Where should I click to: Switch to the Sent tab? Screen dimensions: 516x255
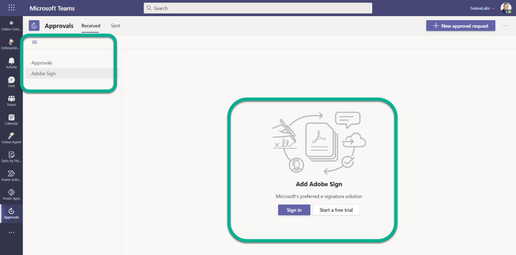[x=115, y=26]
